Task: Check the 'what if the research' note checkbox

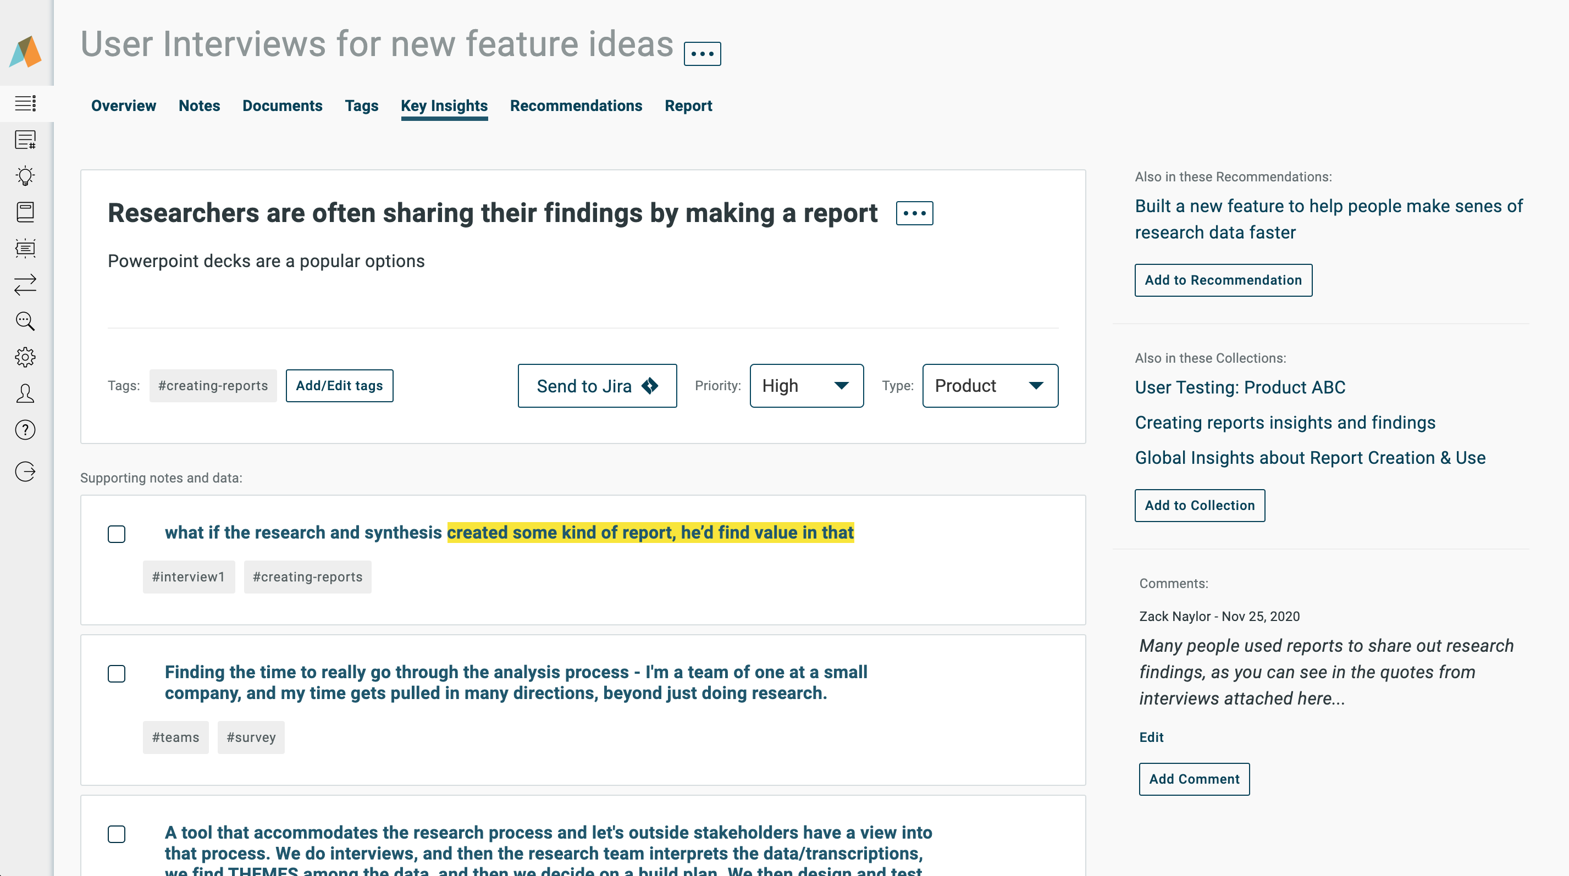Action: (117, 534)
